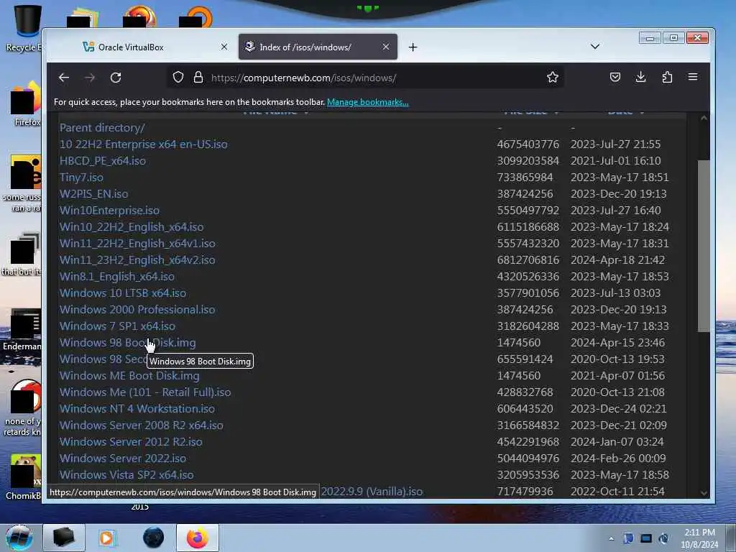This screenshot has height=552, width=736.
Task: Open the Firefox desktop shortcut
Action: click(25, 106)
